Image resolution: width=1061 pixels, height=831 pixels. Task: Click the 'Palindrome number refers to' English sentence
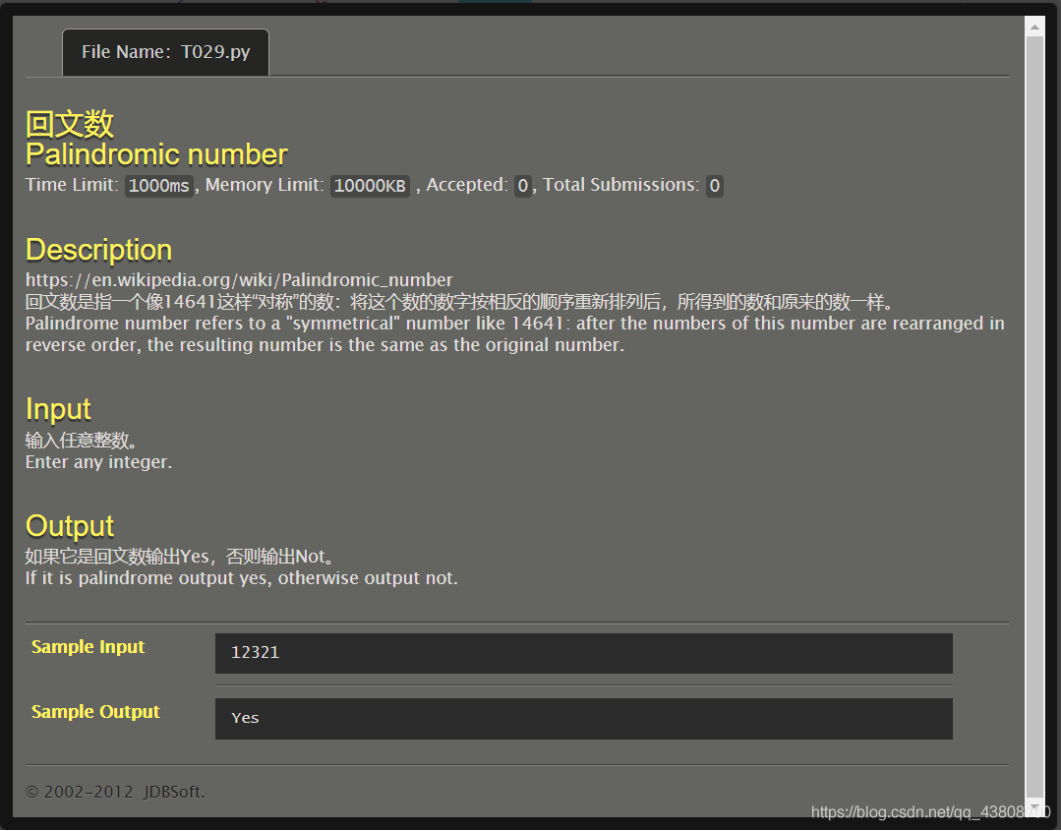point(515,334)
